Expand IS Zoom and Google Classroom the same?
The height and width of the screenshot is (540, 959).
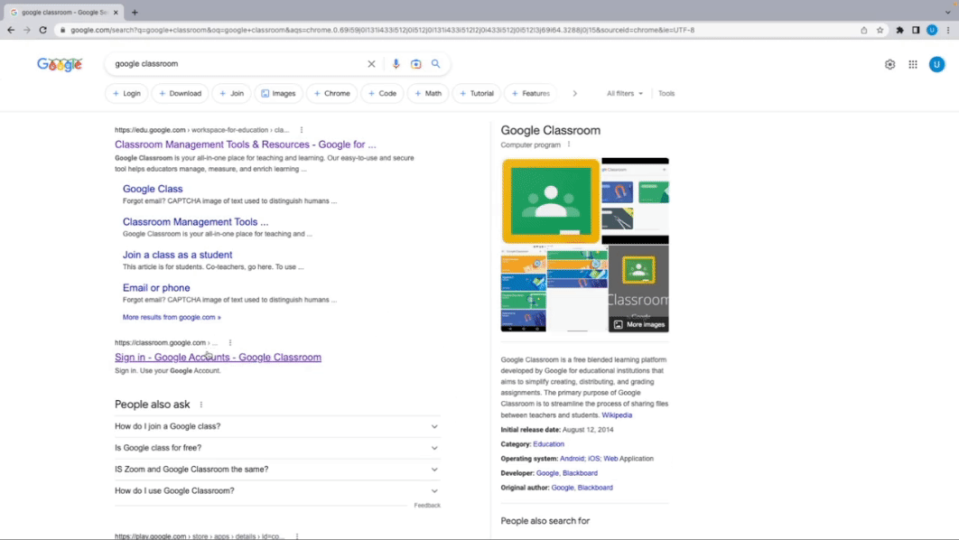point(277,469)
